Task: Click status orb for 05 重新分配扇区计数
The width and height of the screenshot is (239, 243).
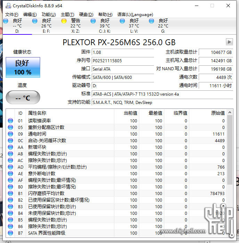Action: (x=10, y=127)
